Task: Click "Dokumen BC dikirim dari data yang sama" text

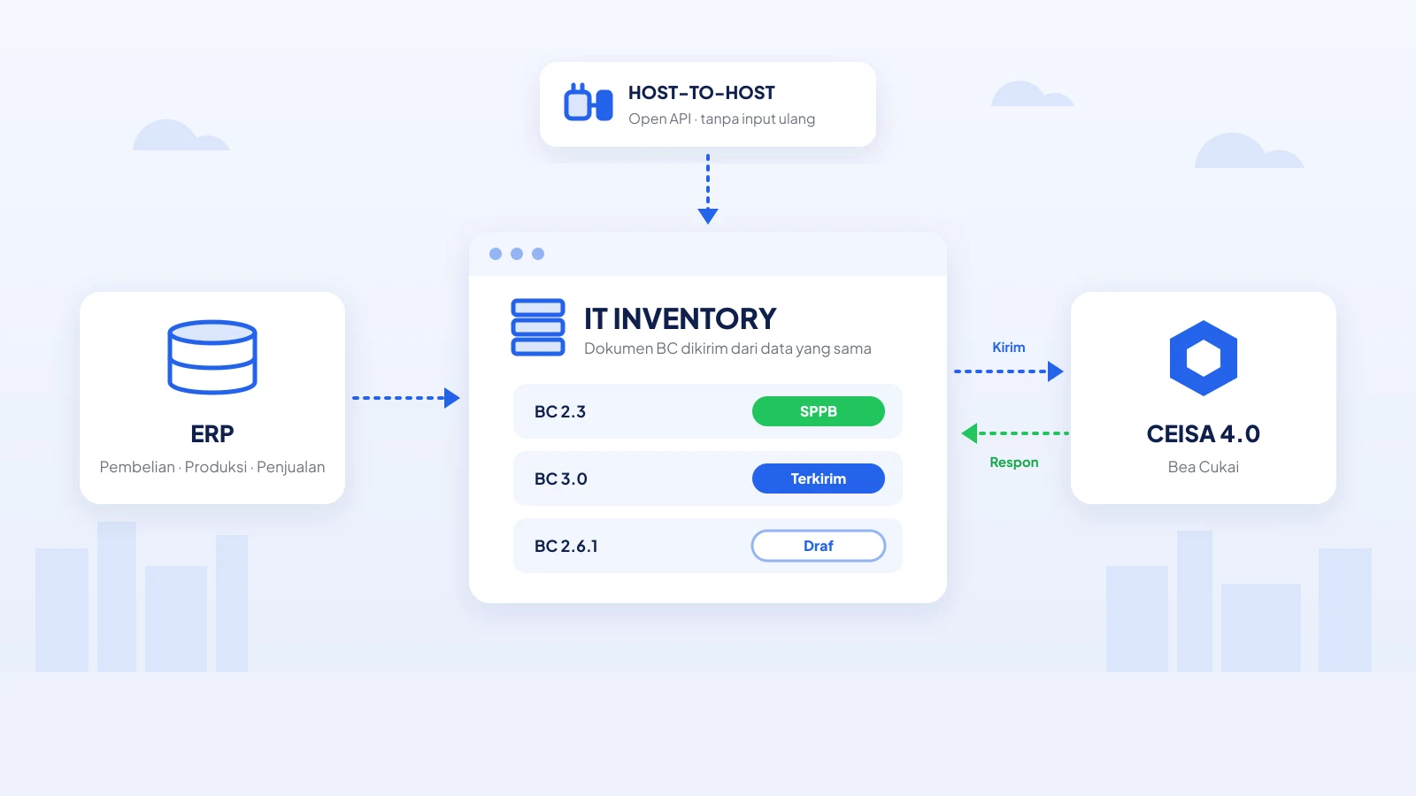Action: pyautogui.click(x=727, y=348)
